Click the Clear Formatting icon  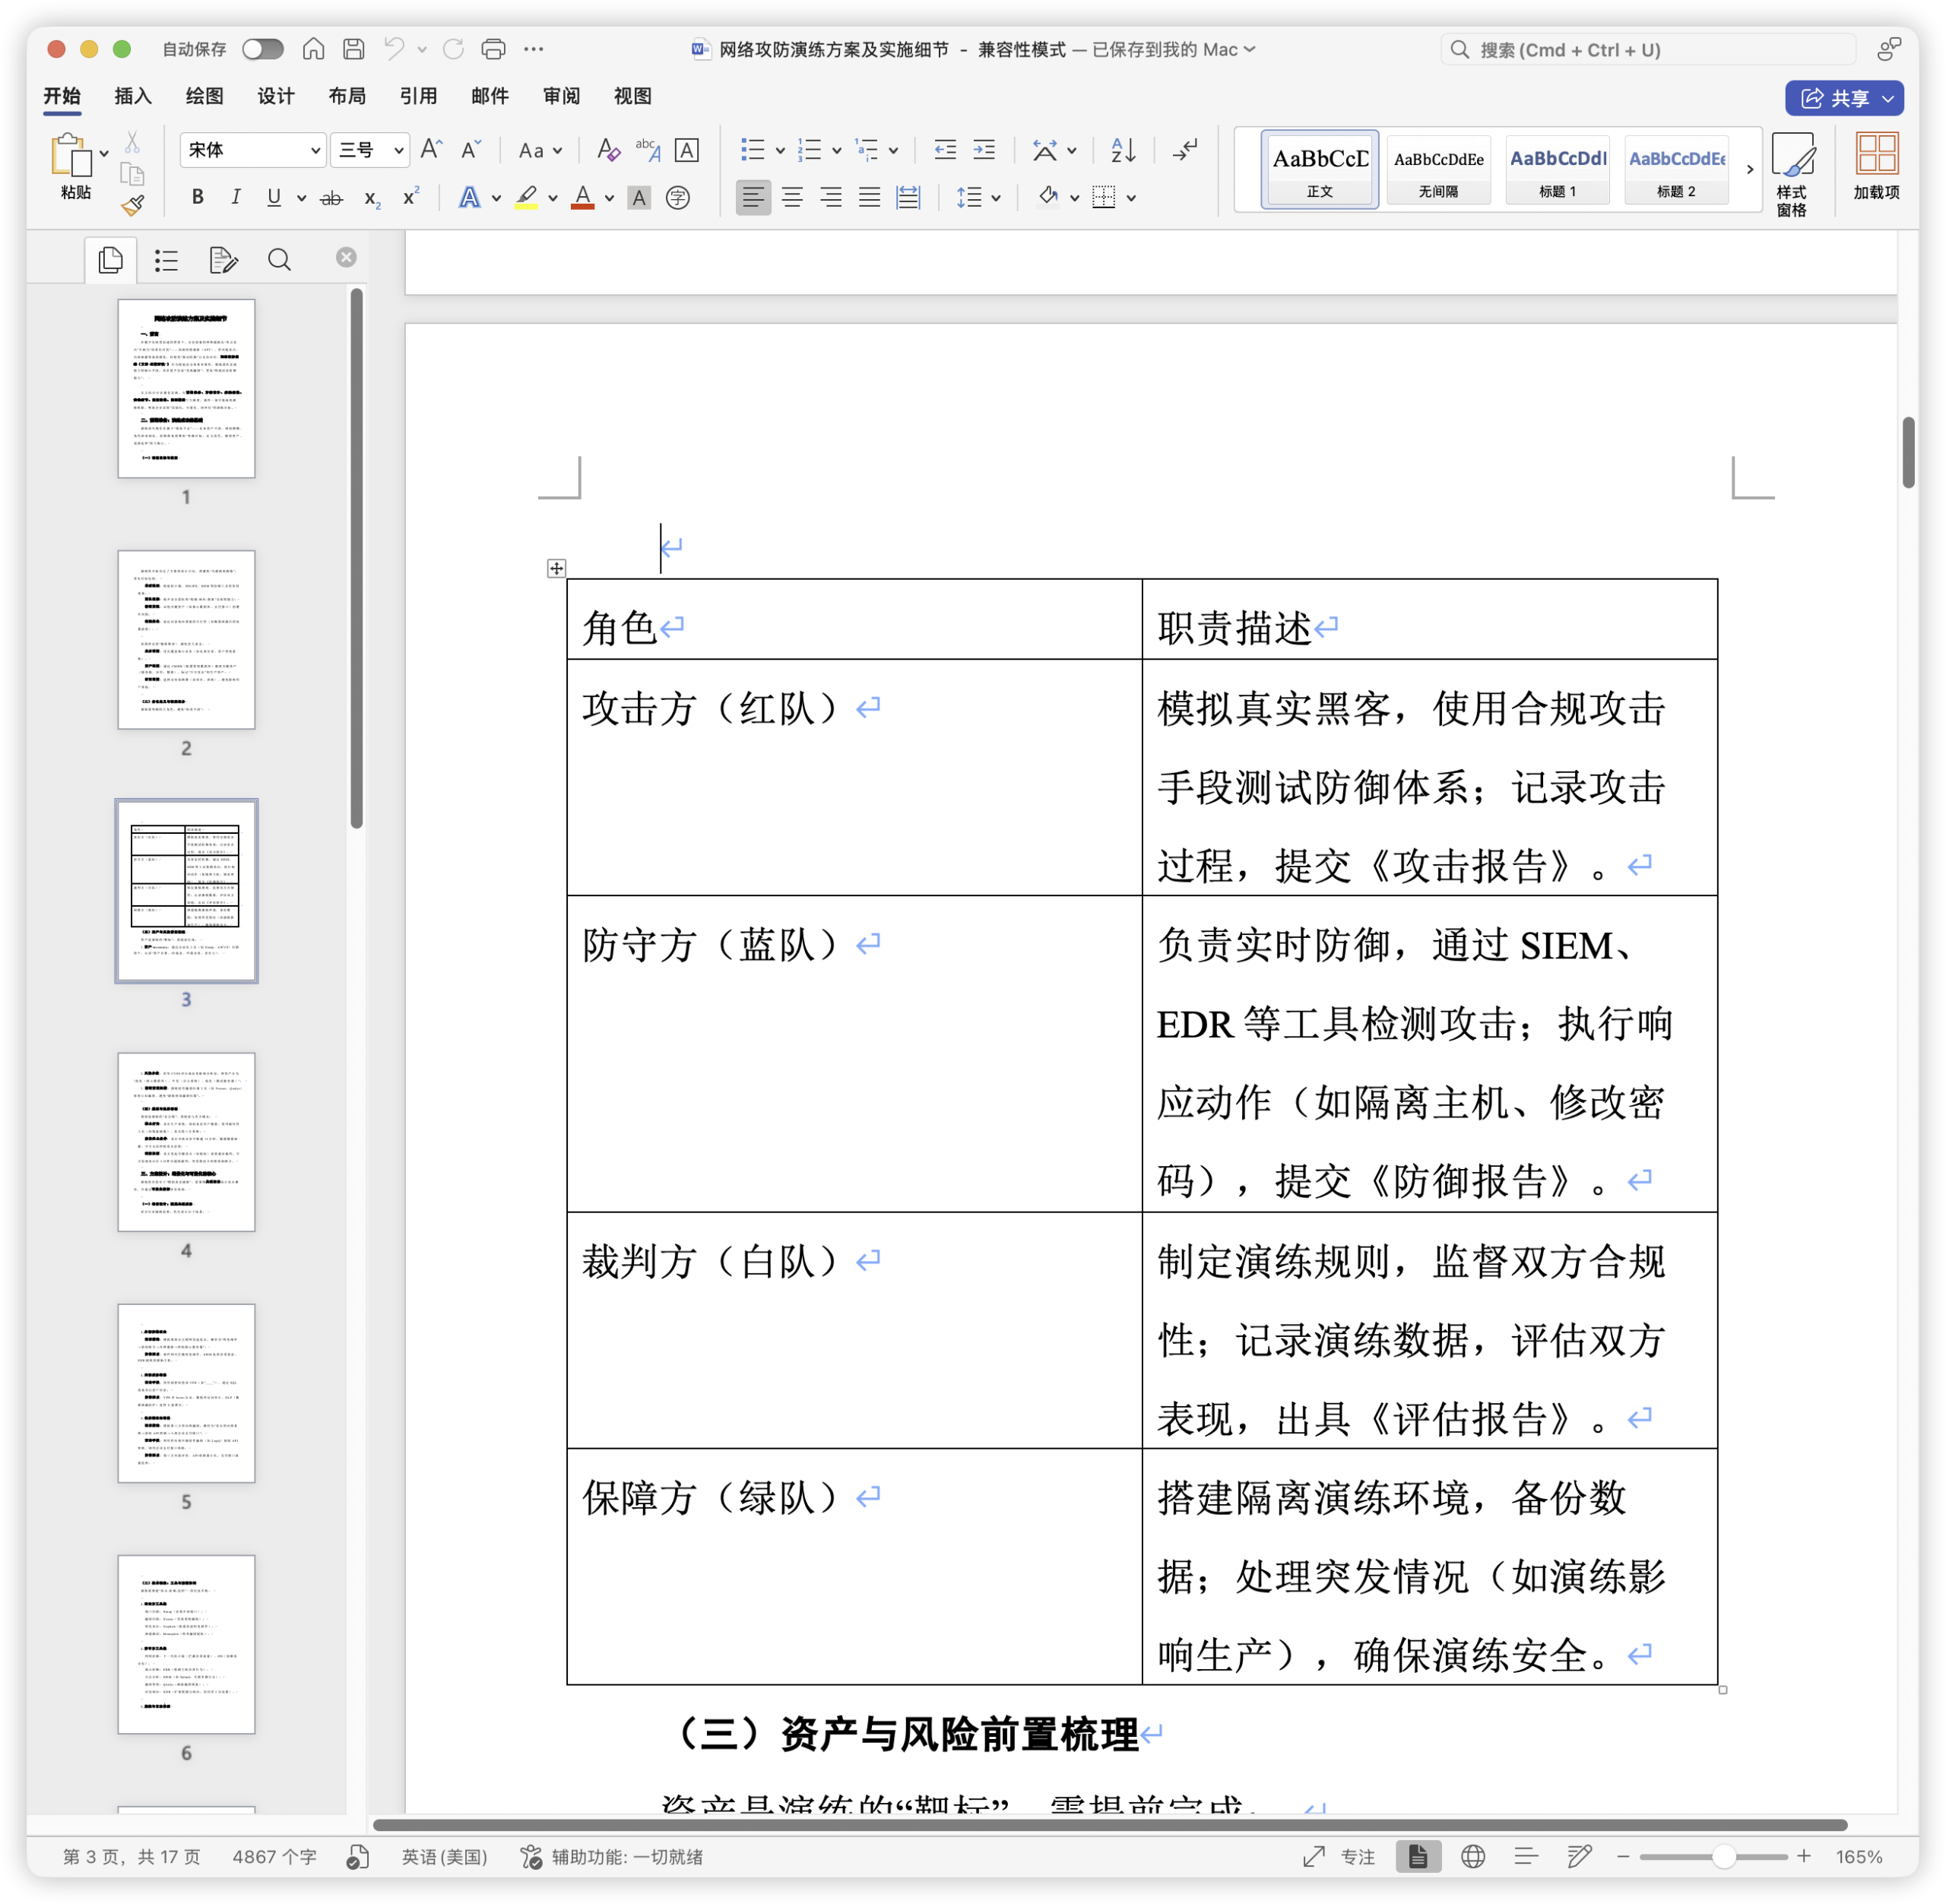coord(607,150)
